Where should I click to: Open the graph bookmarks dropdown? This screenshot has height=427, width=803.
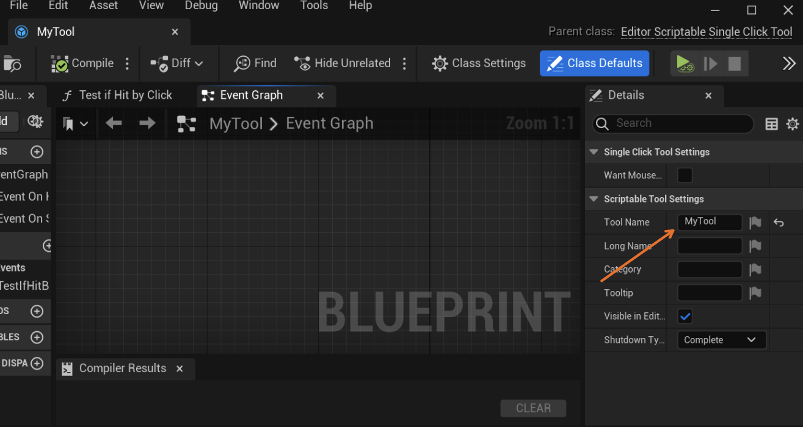point(76,124)
